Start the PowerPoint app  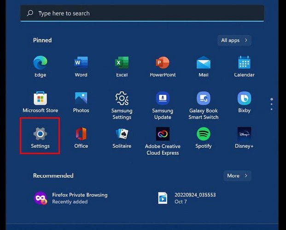163,67
